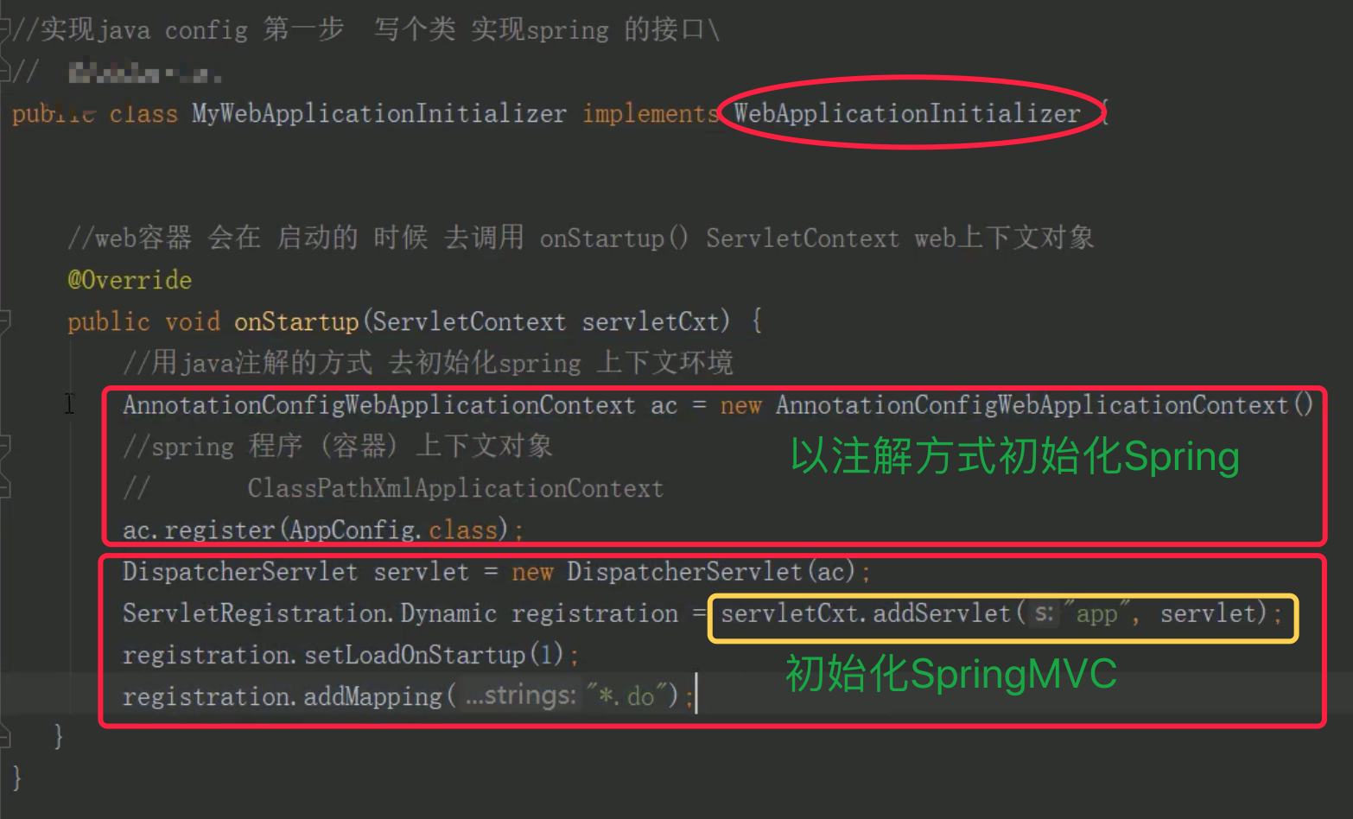Collapse the onStartup method fold marker
The image size is (1353, 819).
(x=5, y=321)
